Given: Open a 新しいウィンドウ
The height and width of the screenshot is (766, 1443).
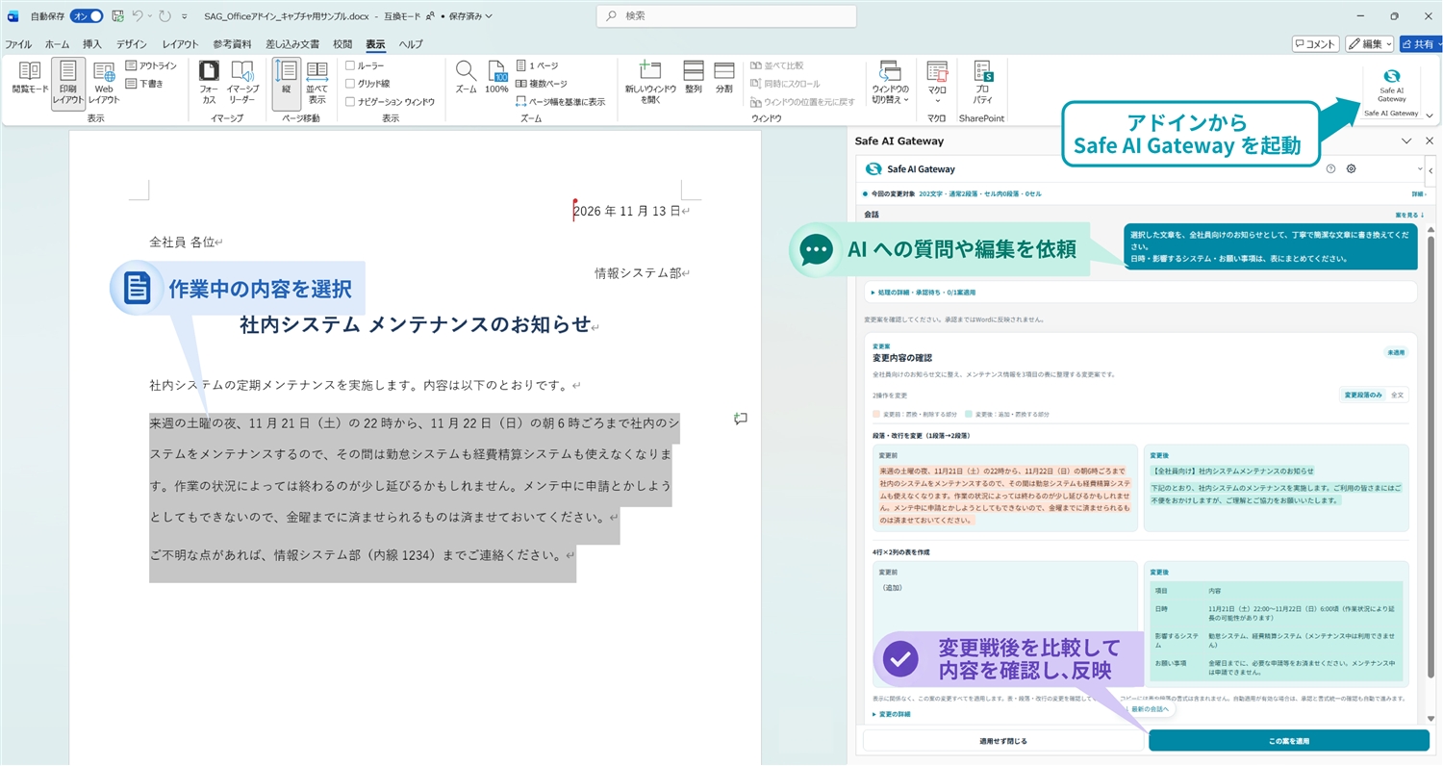Looking at the screenshot, I should tap(651, 83).
